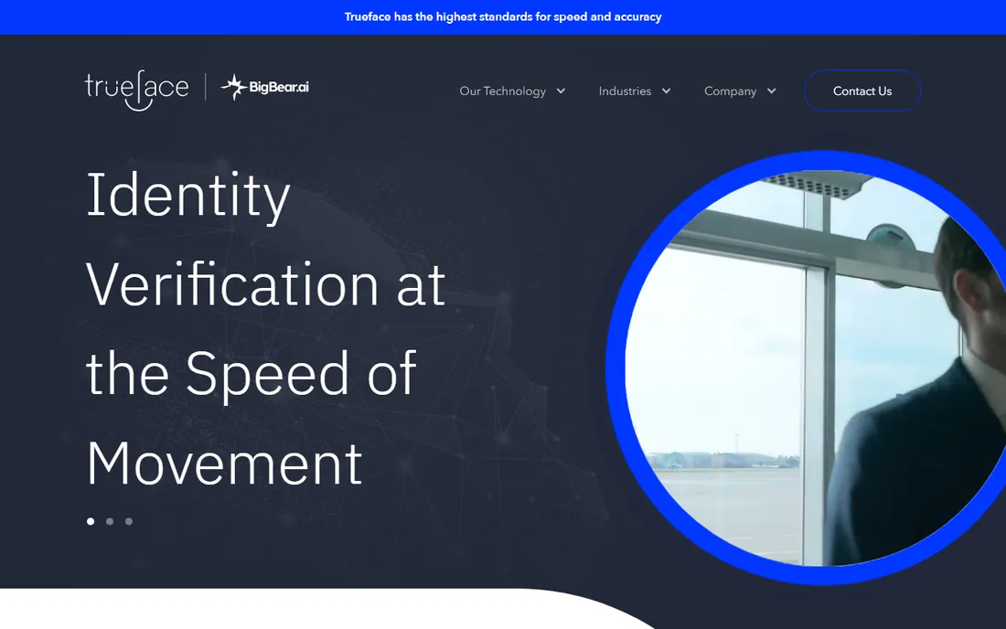The width and height of the screenshot is (1006, 629).
Task: Click the Trueface logo
Action: pos(136,90)
